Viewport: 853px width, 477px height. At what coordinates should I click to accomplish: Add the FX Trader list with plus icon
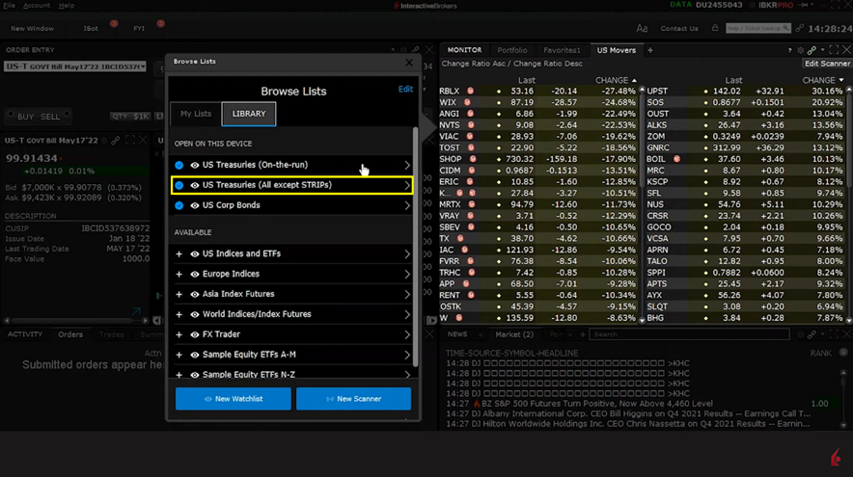click(179, 334)
